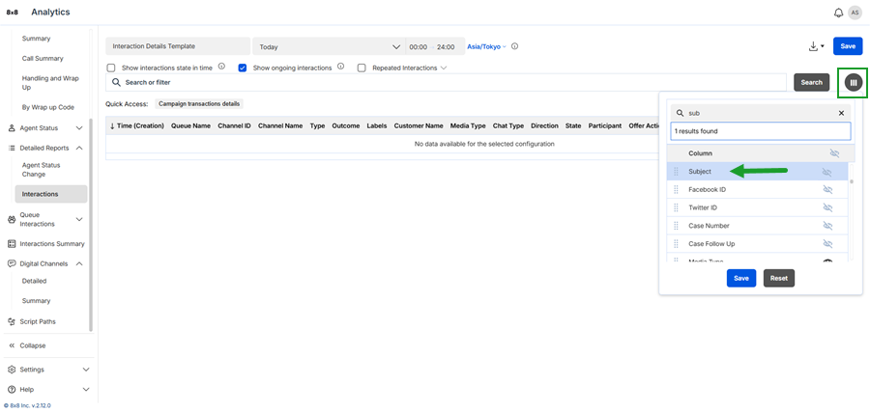This screenshot has width=870, height=412.
Task: Open the Today date range dropdown
Action: point(327,46)
